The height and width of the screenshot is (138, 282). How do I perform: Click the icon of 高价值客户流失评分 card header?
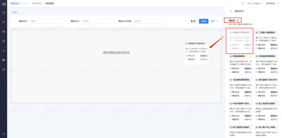(256, 80)
